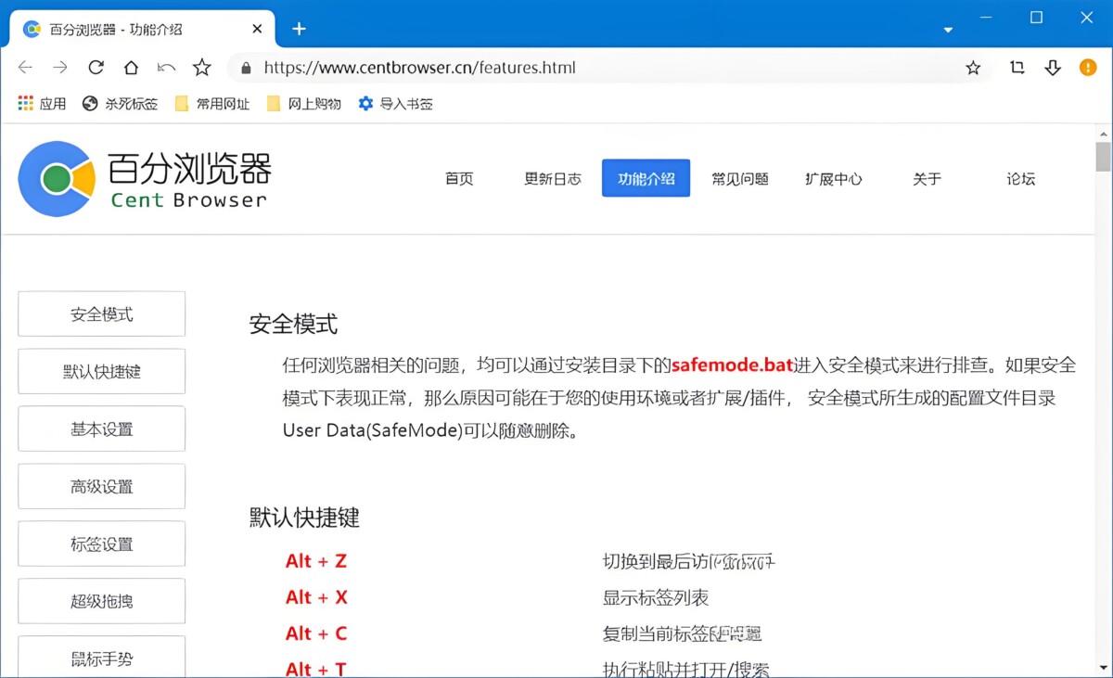The height and width of the screenshot is (678, 1113).
Task: Open the home page icon
Action: point(131,68)
